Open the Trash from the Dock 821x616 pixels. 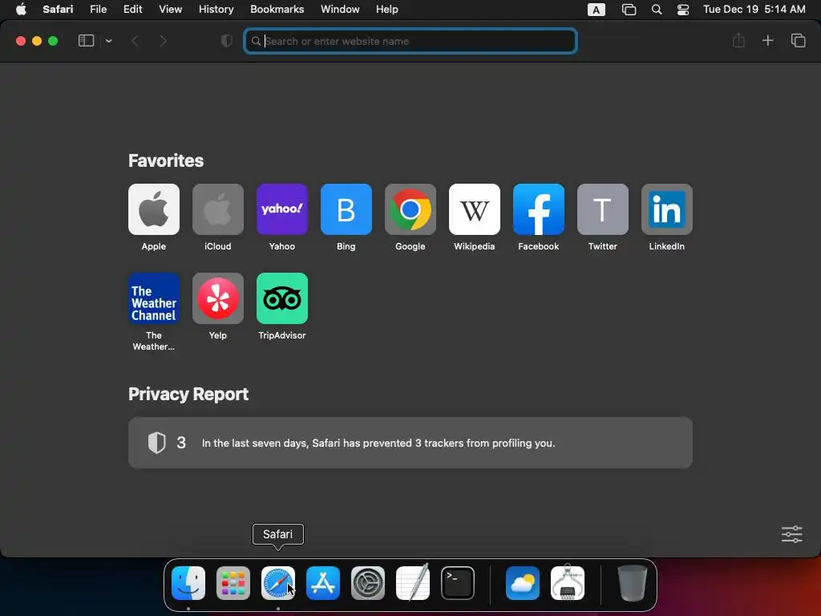pyautogui.click(x=632, y=583)
